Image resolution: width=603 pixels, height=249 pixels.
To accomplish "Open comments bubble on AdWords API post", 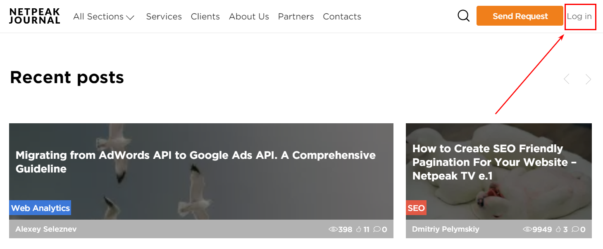I will [x=377, y=229].
